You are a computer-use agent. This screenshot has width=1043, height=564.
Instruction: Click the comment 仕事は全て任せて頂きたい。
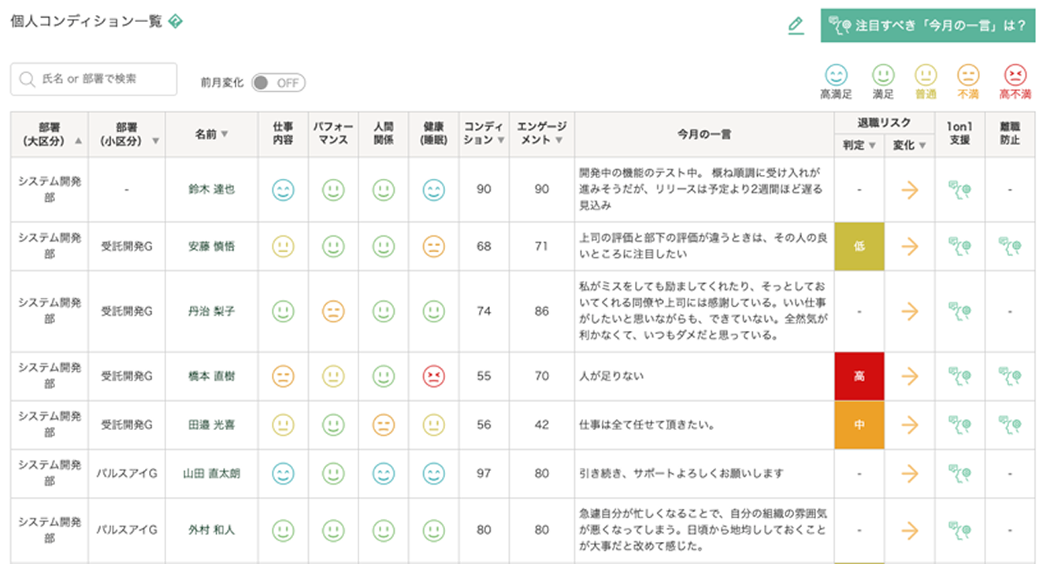coord(647,425)
